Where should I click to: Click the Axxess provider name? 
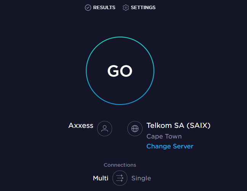[81, 126]
